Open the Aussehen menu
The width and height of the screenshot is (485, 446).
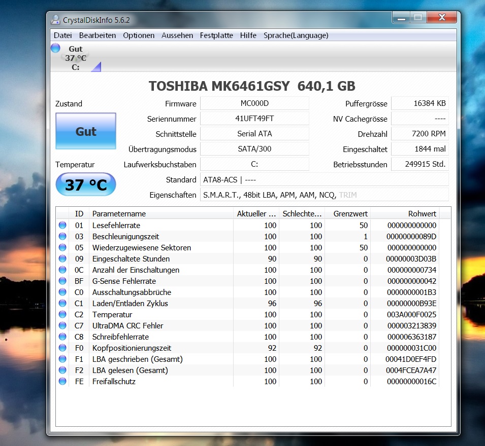click(177, 35)
